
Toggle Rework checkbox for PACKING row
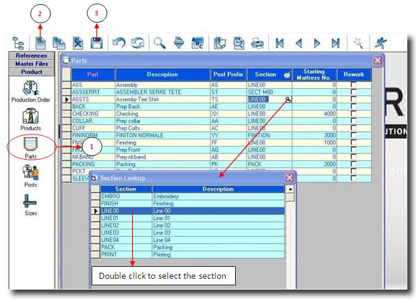coord(354,163)
